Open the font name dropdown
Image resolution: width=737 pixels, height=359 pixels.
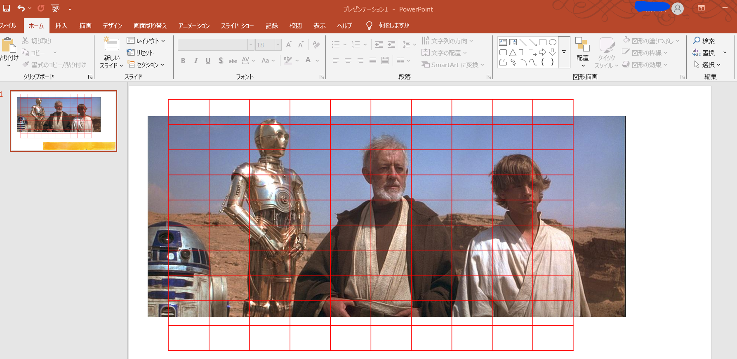250,44
